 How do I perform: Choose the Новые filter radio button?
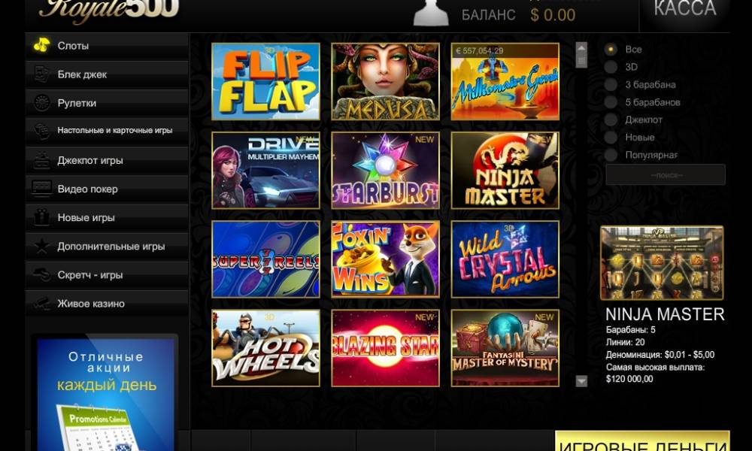[x=611, y=138]
